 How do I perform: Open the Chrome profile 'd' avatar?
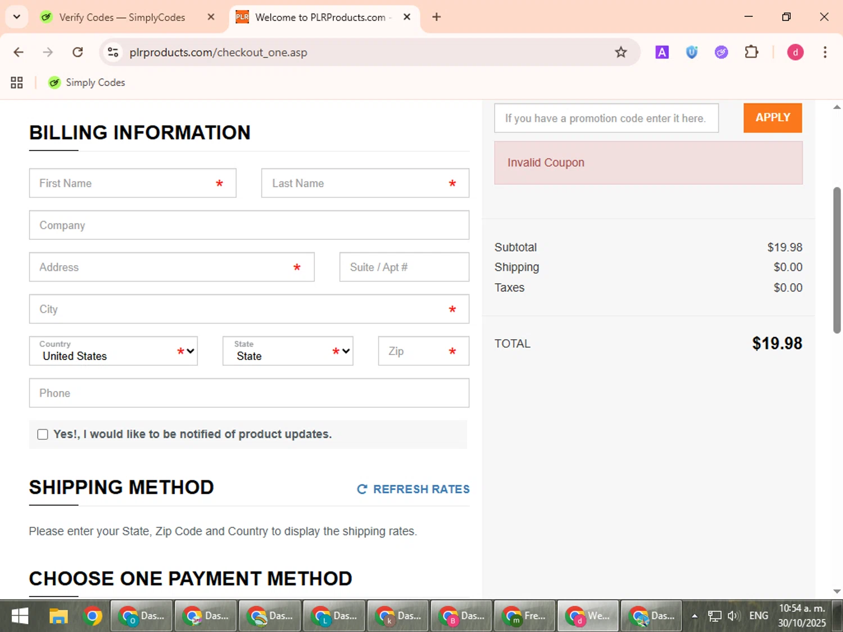pyautogui.click(x=795, y=52)
